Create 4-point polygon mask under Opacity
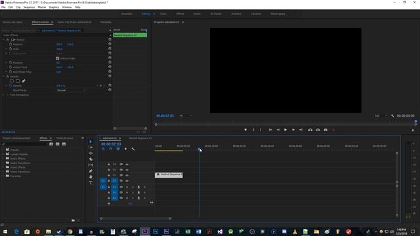420x236 pixels. coord(18,81)
